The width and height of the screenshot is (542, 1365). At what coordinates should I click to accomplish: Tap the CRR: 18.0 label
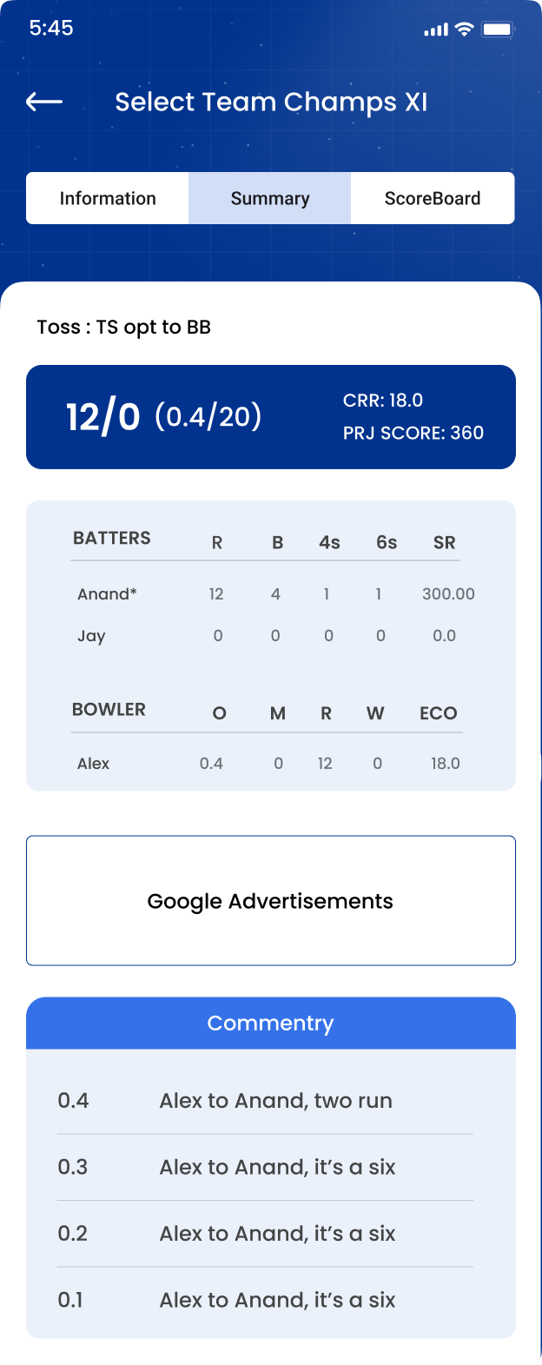tap(383, 401)
